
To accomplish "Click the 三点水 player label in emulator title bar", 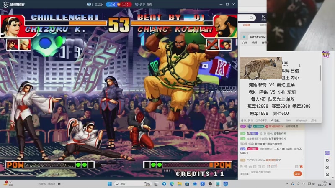I will coord(99,5).
